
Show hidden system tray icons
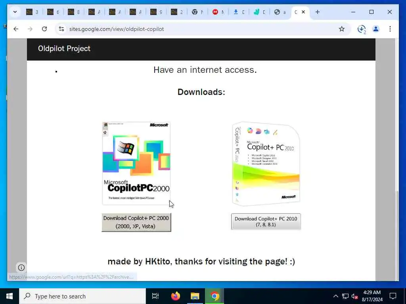pyautogui.click(x=335, y=296)
